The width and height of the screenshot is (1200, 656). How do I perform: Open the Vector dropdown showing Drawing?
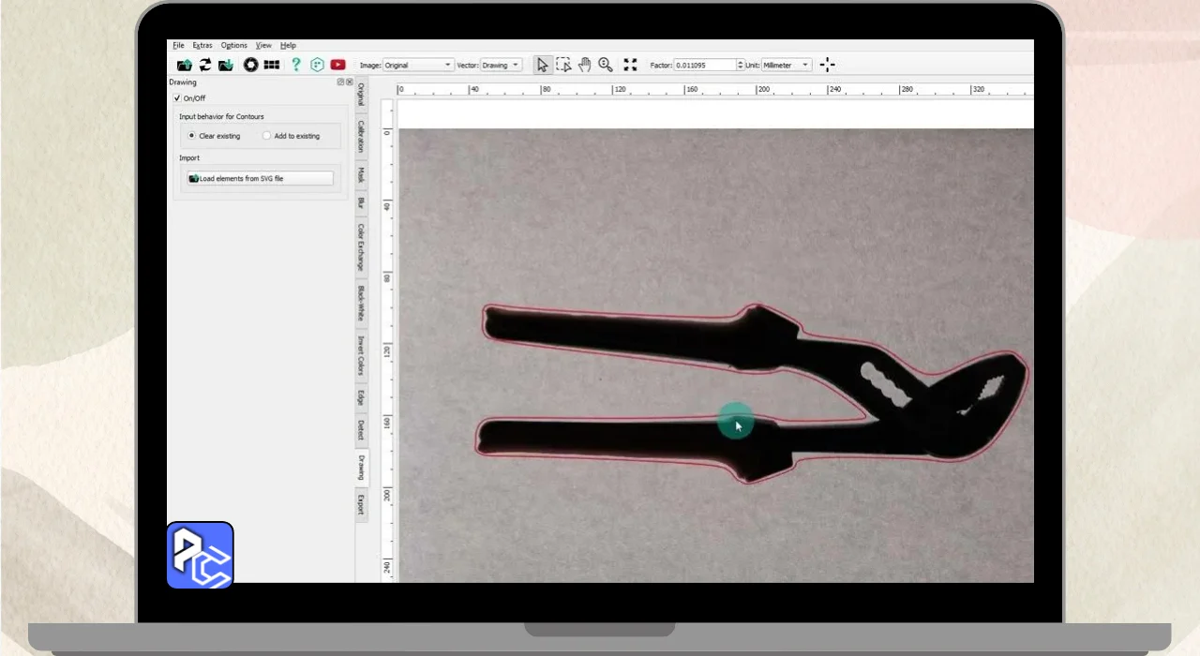pos(501,66)
